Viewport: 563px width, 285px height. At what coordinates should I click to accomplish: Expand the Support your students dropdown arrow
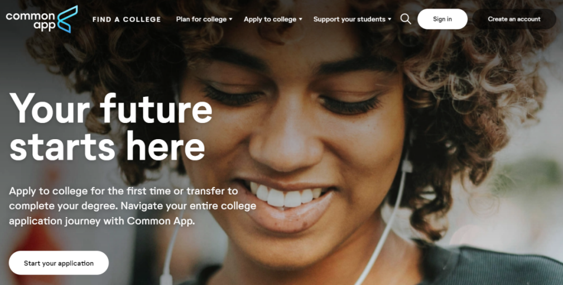point(389,19)
